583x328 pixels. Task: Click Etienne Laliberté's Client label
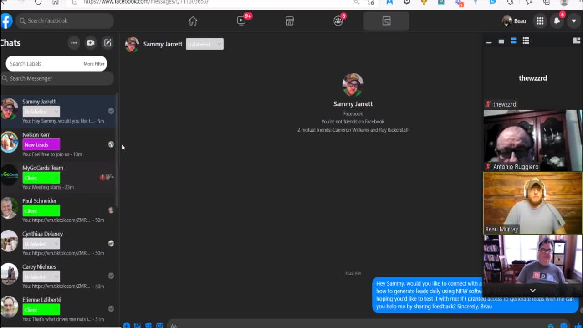[x=41, y=310]
